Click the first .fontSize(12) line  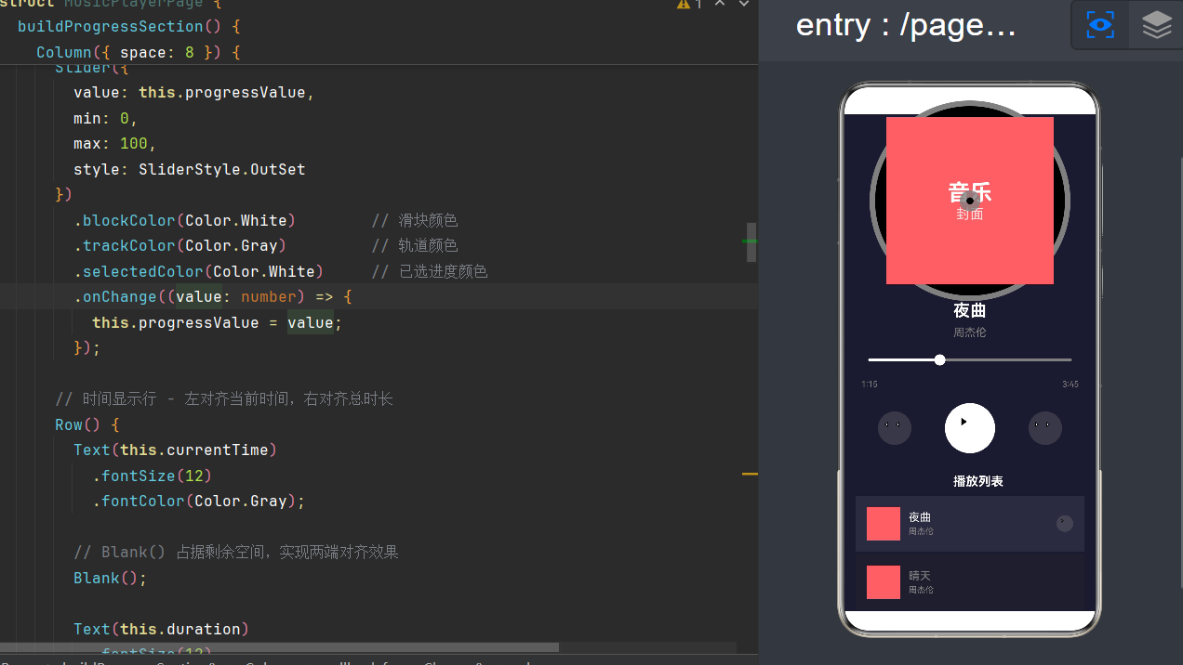coord(153,476)
